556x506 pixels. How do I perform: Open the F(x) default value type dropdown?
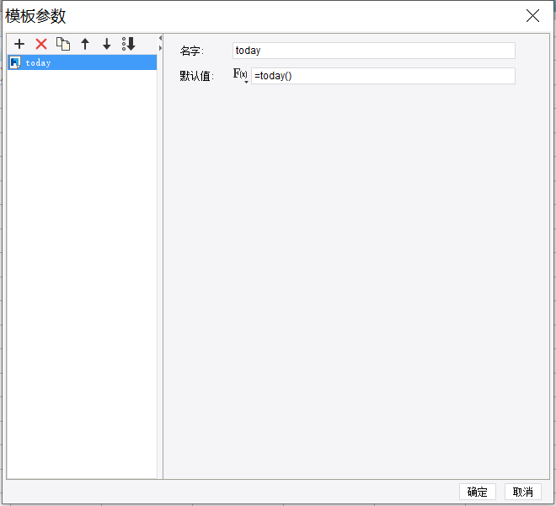point(240,75)
